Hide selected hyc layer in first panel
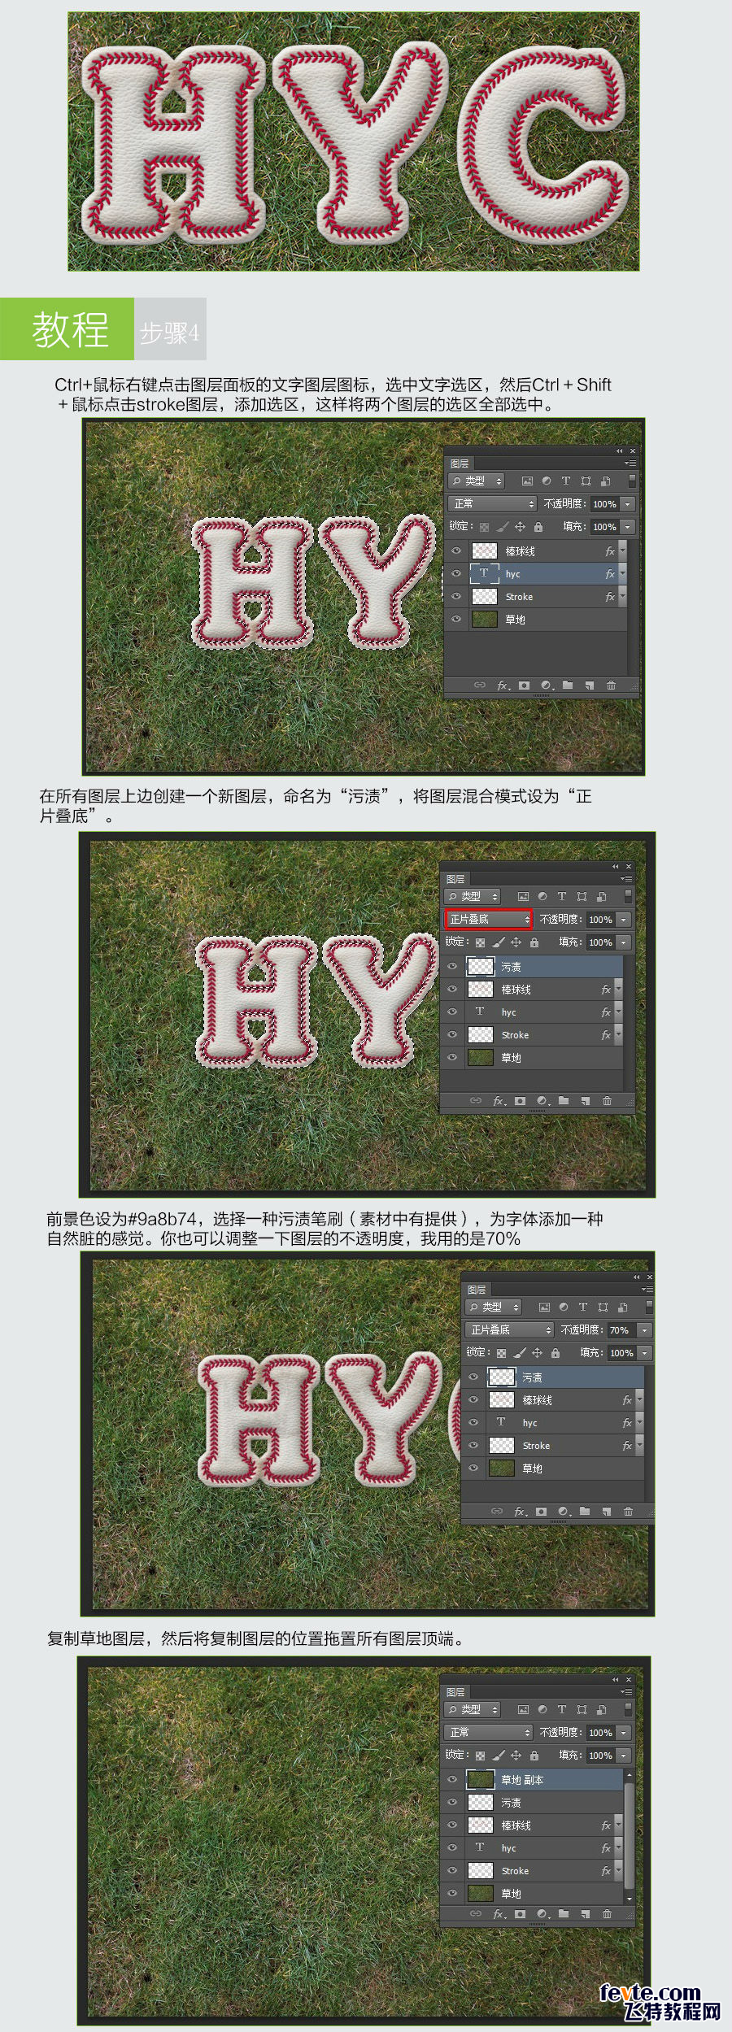Image resolution: width=732 pixels, height=2032 pixels. click(x=455, y=574)
